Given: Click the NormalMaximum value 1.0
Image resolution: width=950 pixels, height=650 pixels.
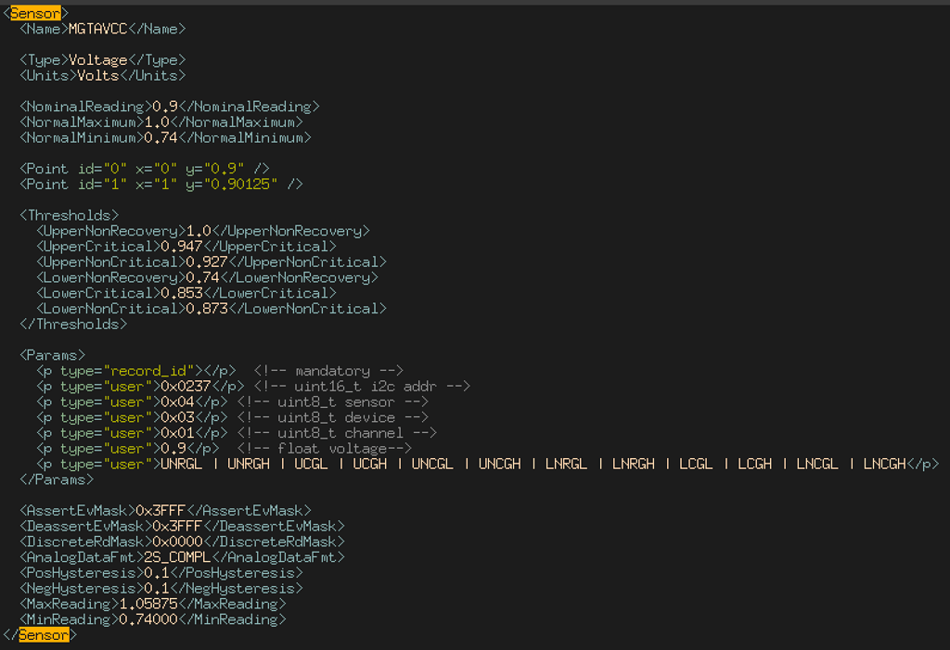Looking at the screenshot, I should (157, 122).
